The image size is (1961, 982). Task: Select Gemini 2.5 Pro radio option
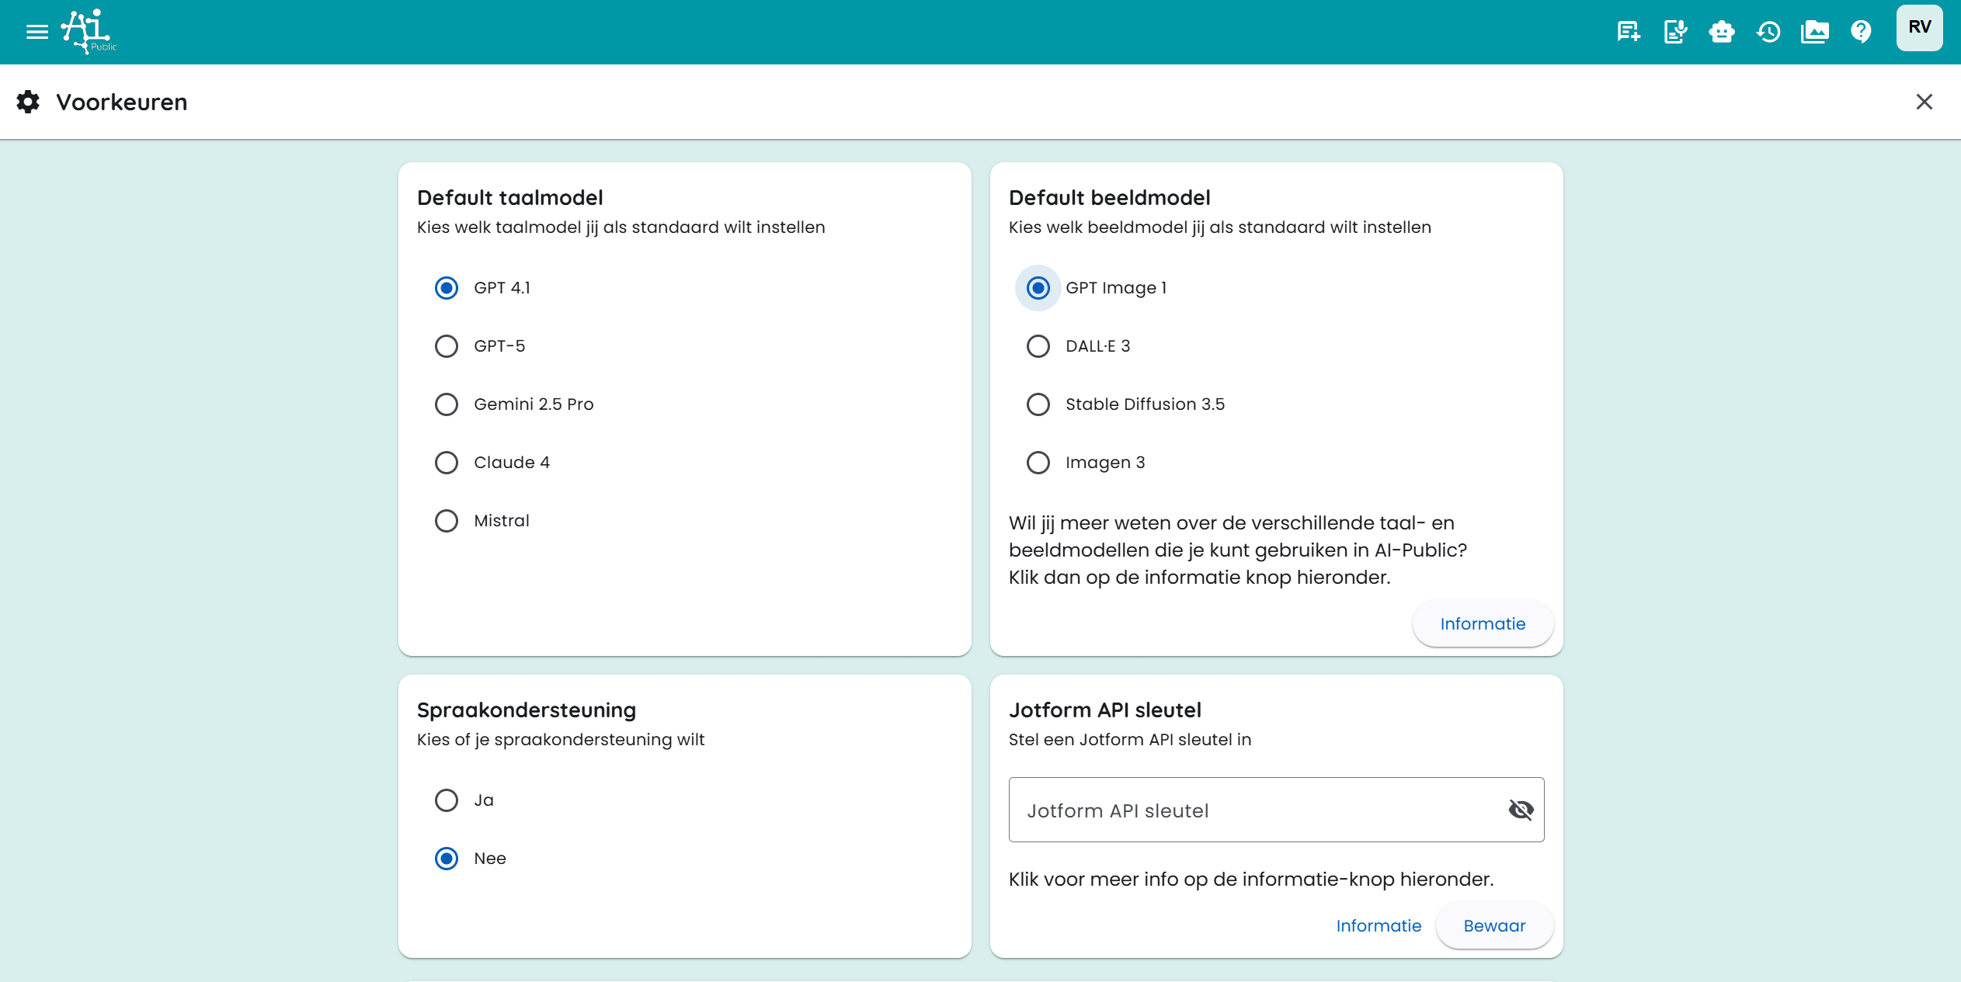(x=447, y=404)
